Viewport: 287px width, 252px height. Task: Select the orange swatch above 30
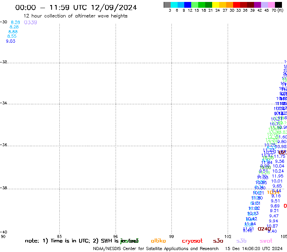pos(230,5)
